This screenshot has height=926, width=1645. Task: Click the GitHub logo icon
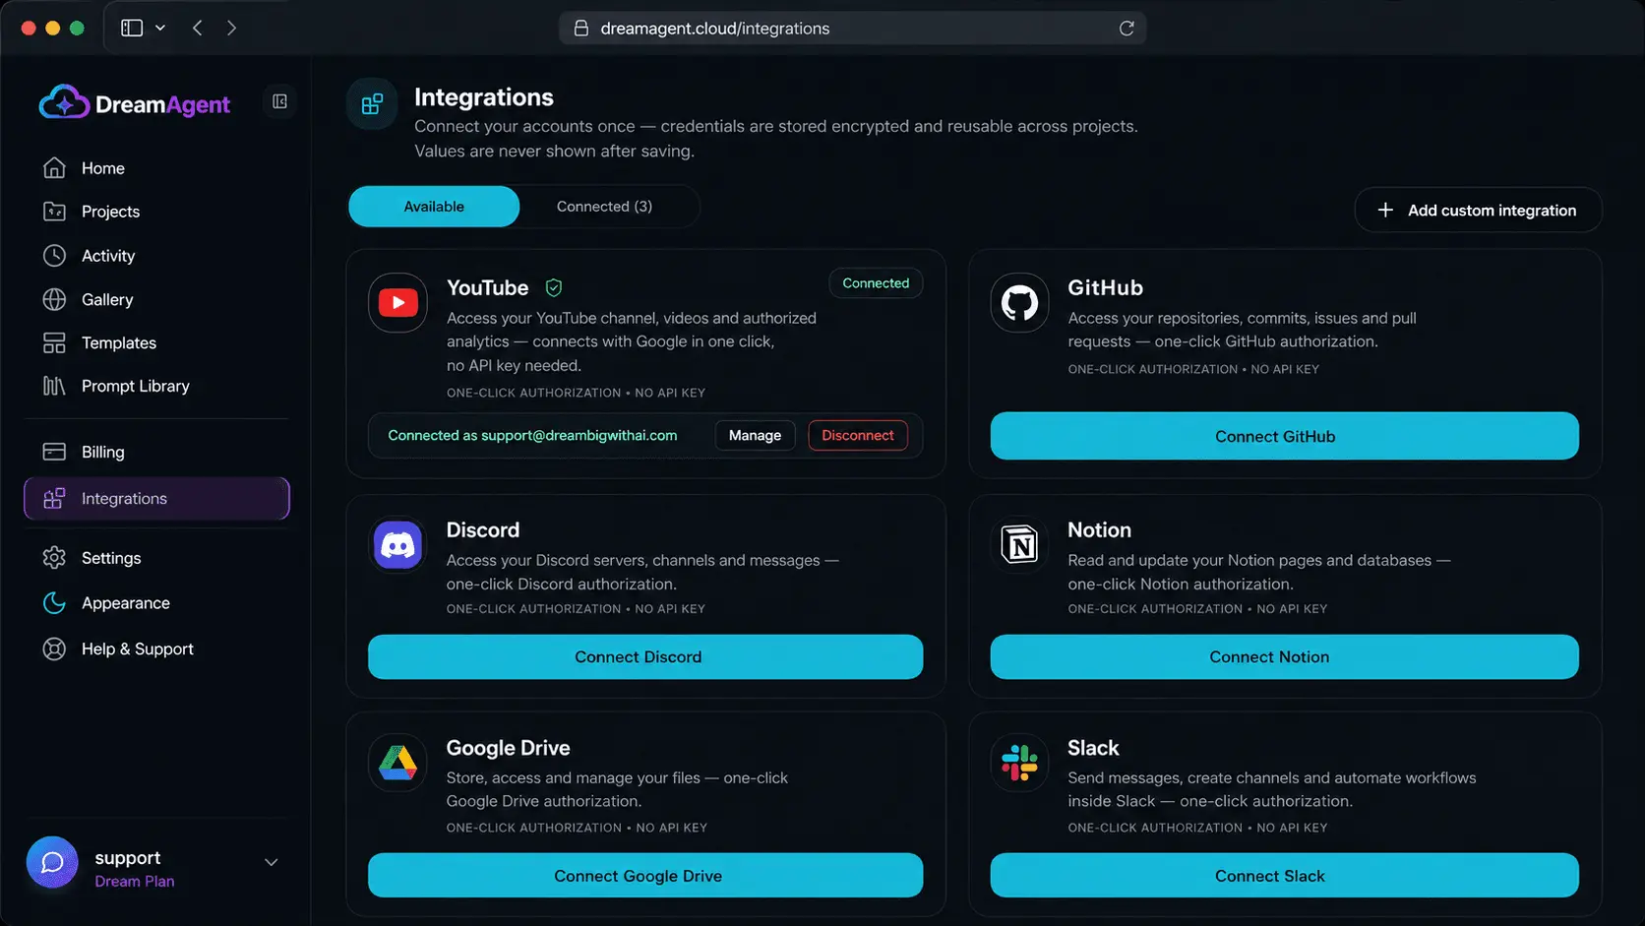1019,302
